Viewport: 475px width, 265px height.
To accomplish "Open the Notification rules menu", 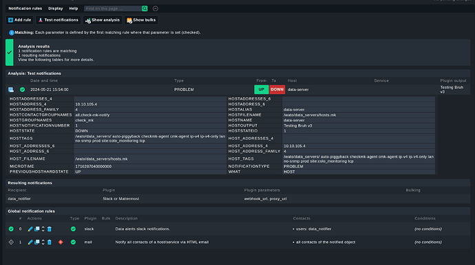I will pyautogui.click(x=25, y=8).
